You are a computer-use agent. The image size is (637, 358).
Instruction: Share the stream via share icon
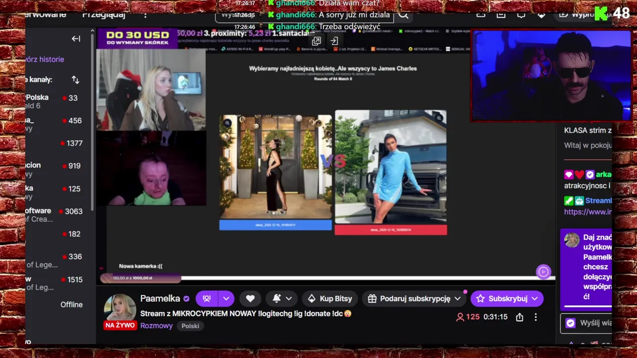(x=520, y=317)
